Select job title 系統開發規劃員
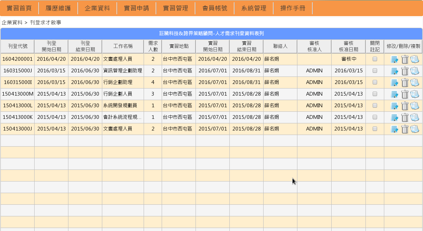This screenshot has width=423, height=231. (x=120, y=105)
